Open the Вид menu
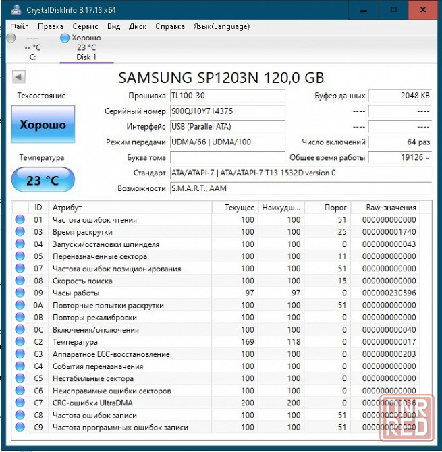 113,26
